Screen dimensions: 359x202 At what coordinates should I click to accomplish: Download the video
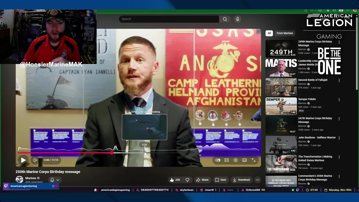(x=241, y=180)
